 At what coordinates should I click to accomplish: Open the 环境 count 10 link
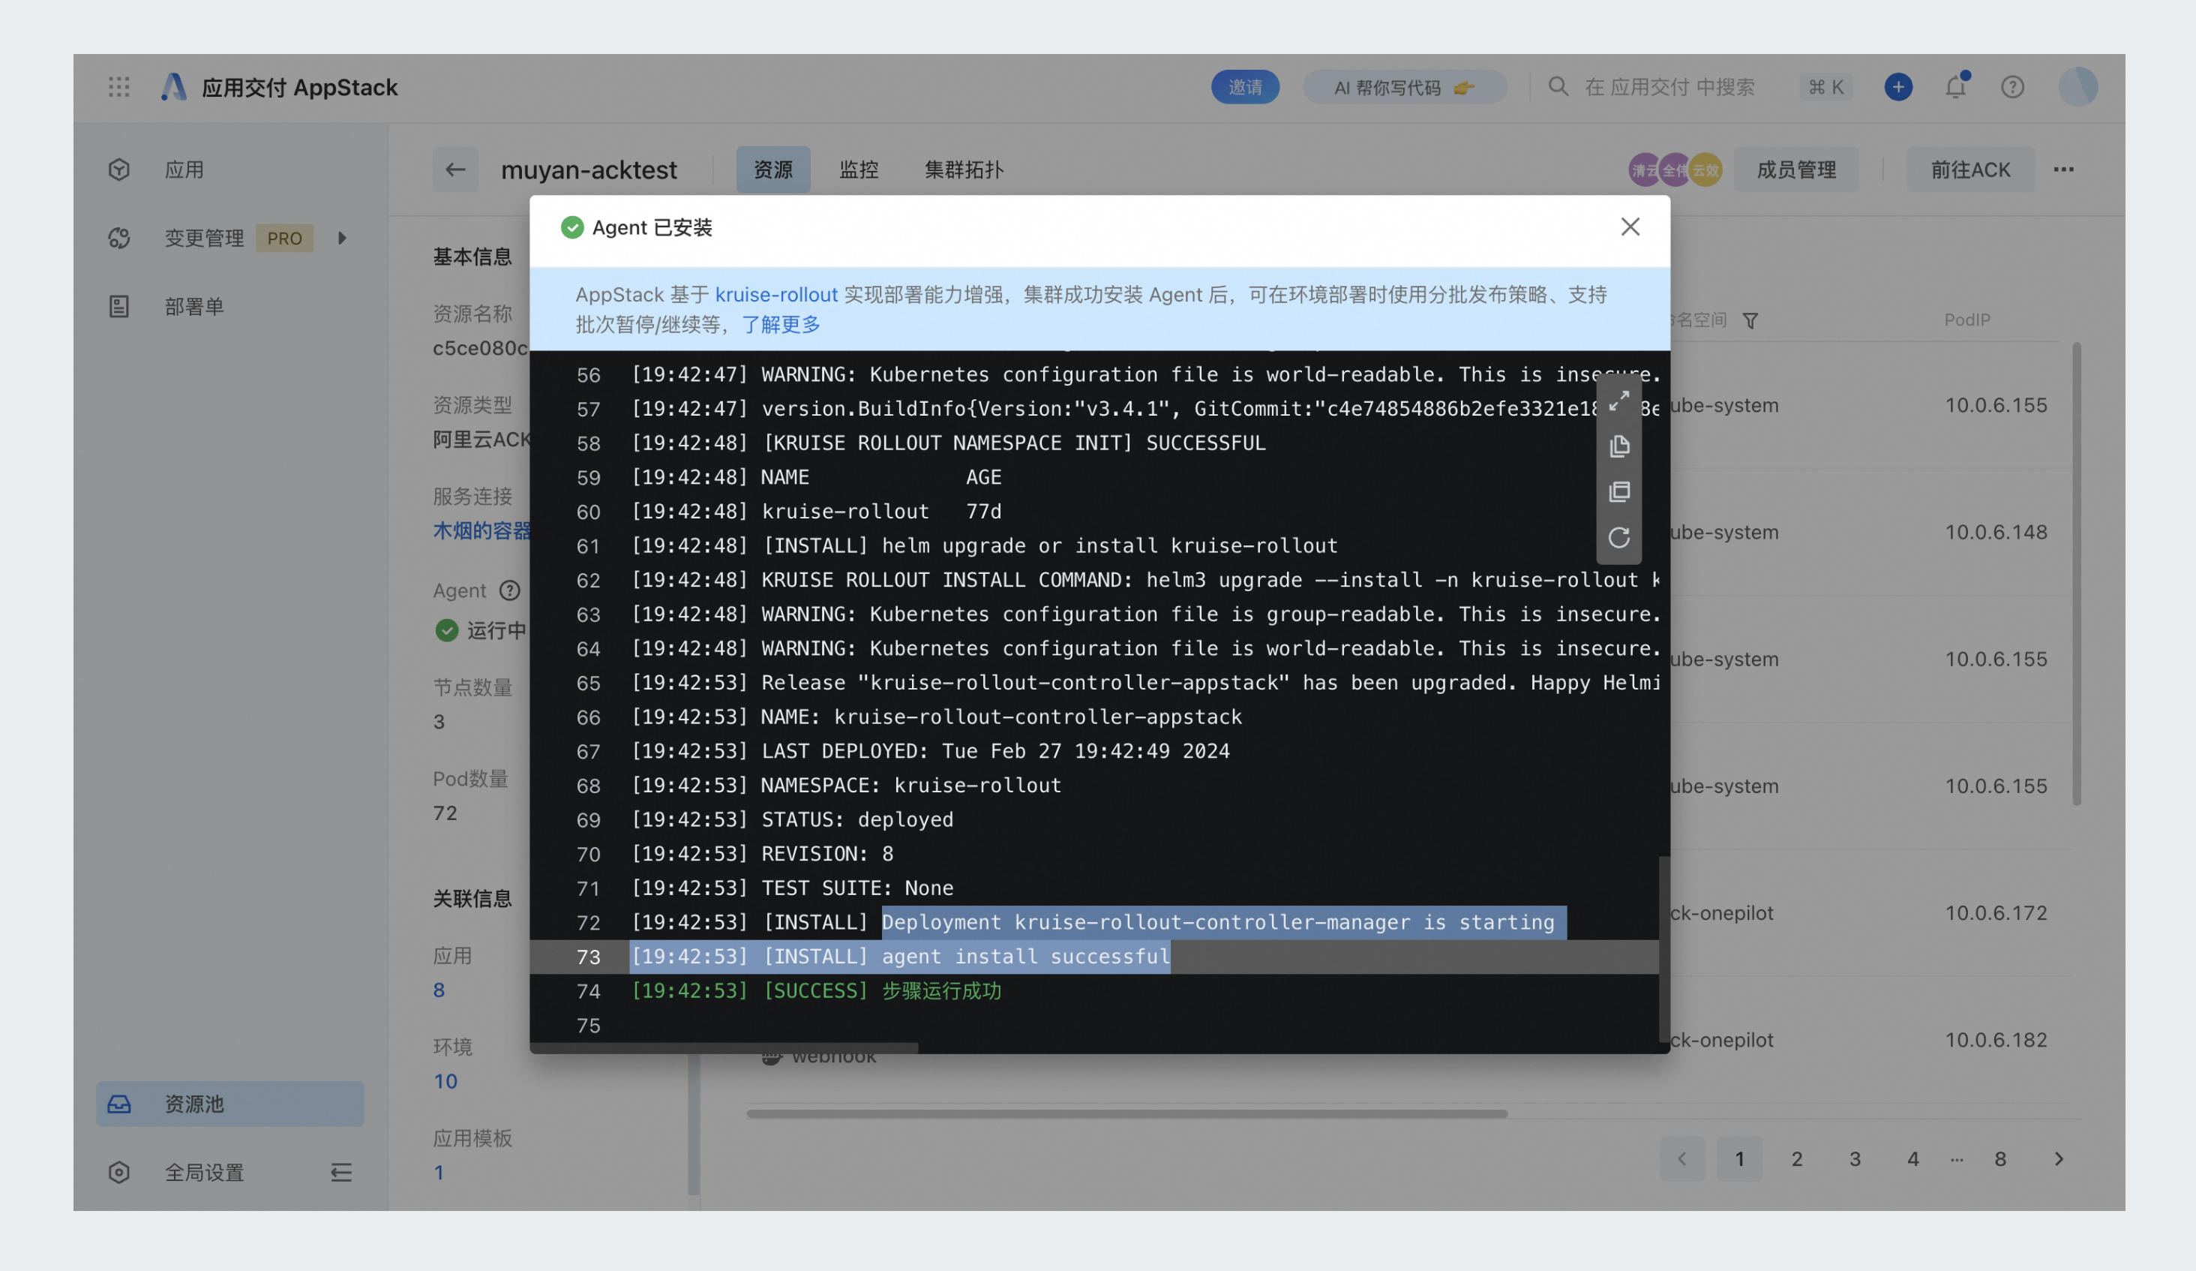445,1081
